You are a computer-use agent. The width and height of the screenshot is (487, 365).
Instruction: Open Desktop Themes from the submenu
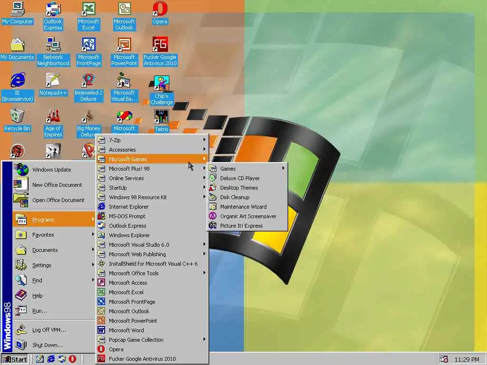247,187
